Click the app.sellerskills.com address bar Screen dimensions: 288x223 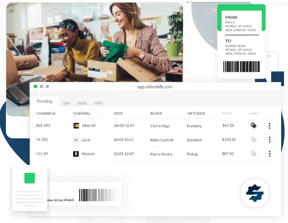[155, 87]
